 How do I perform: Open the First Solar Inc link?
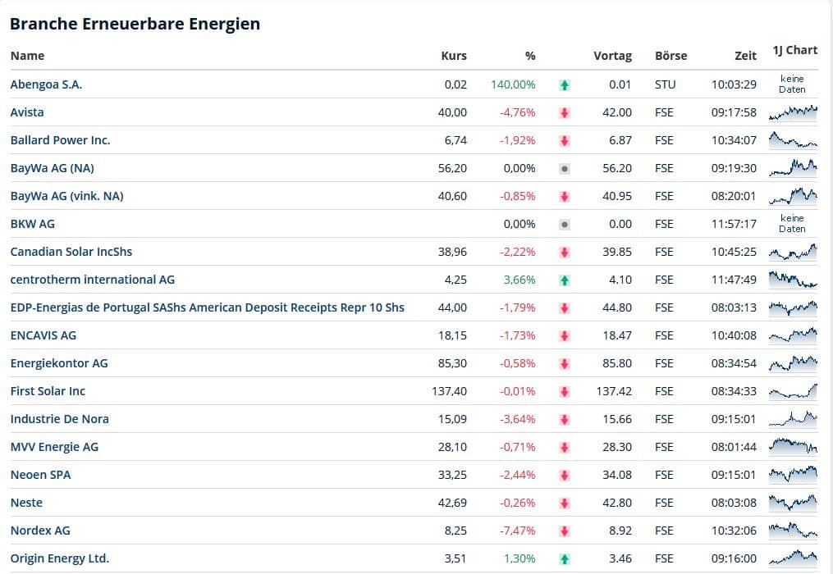(x=48, y=391)
